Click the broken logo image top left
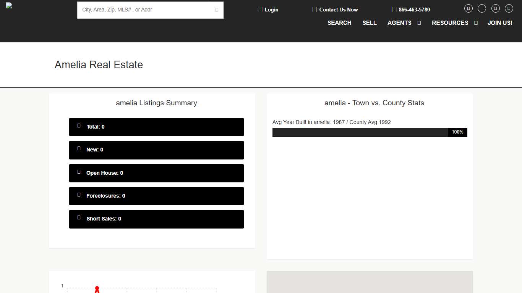 (x=8, y=5)
